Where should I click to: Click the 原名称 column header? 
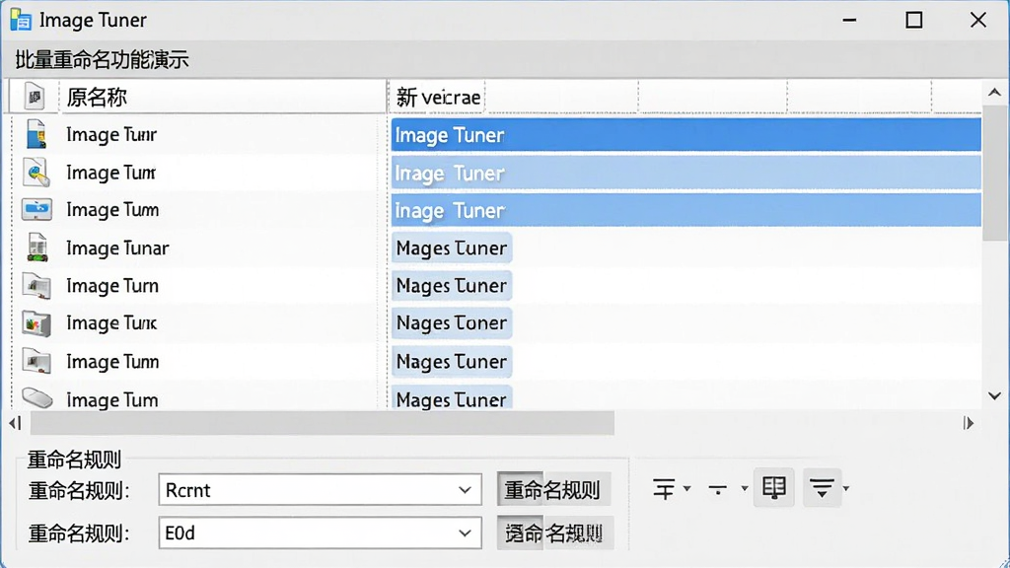pos(222,98)
